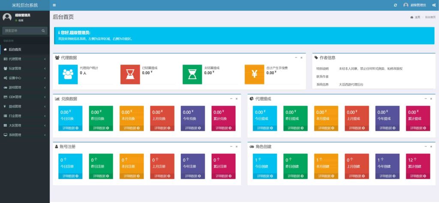The image size is (439, 203).
Task: Click the orange yen 合计产生手续费 icon
Action: 254,74
